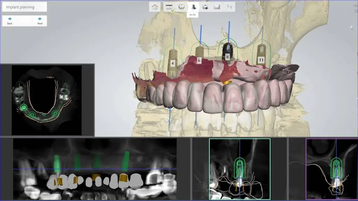Select implant label 6 in 3D view
This screenshot has height=201, width=358.
pos(199,60)
